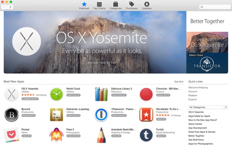
Task: Switch to the Categories tab
Action: click(x=116, y=6)
